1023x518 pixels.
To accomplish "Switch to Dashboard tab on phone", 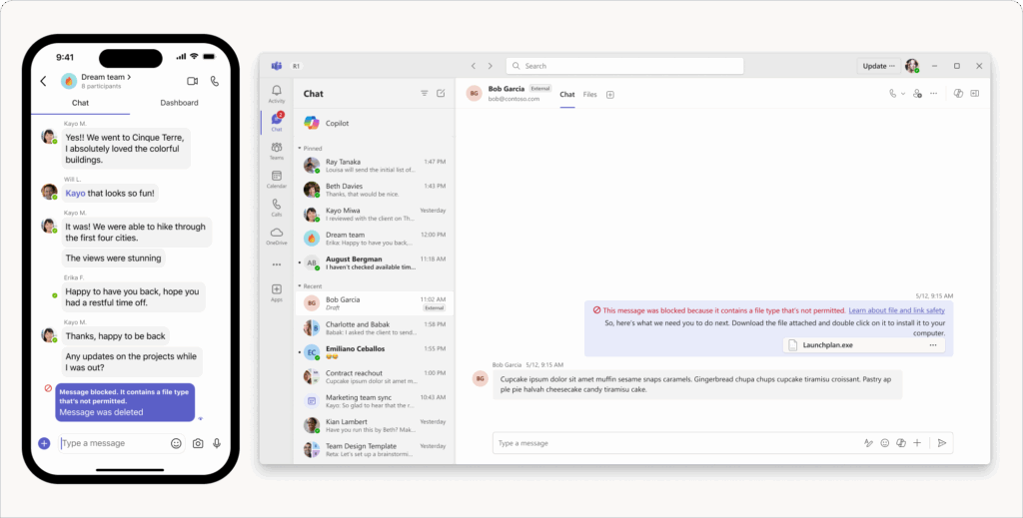I will (180, 102).
